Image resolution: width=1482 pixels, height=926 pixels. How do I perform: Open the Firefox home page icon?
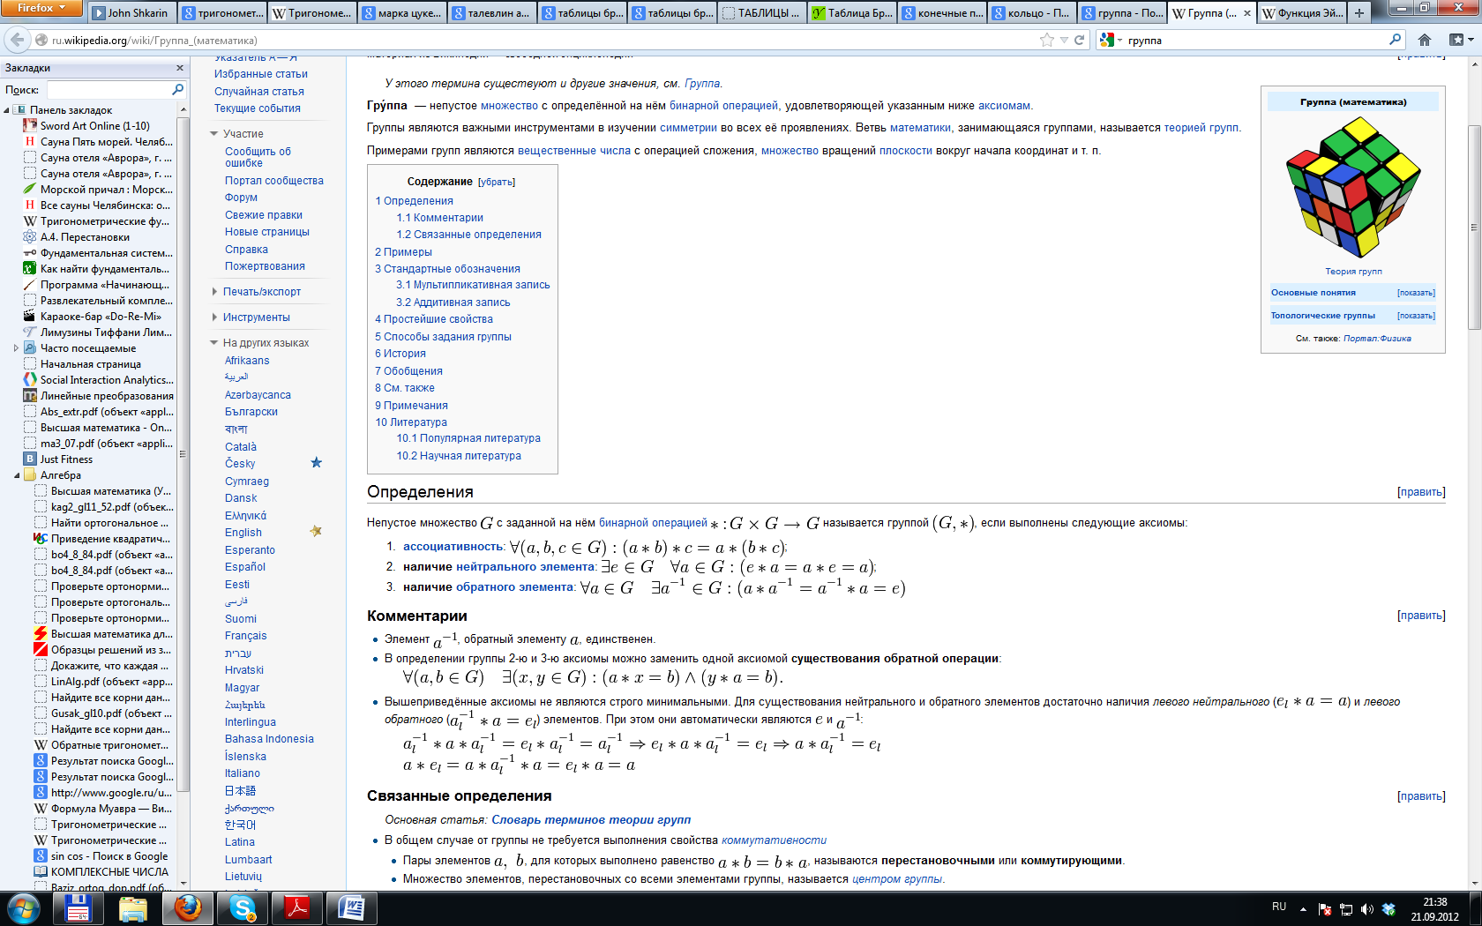coord(1425,40)
